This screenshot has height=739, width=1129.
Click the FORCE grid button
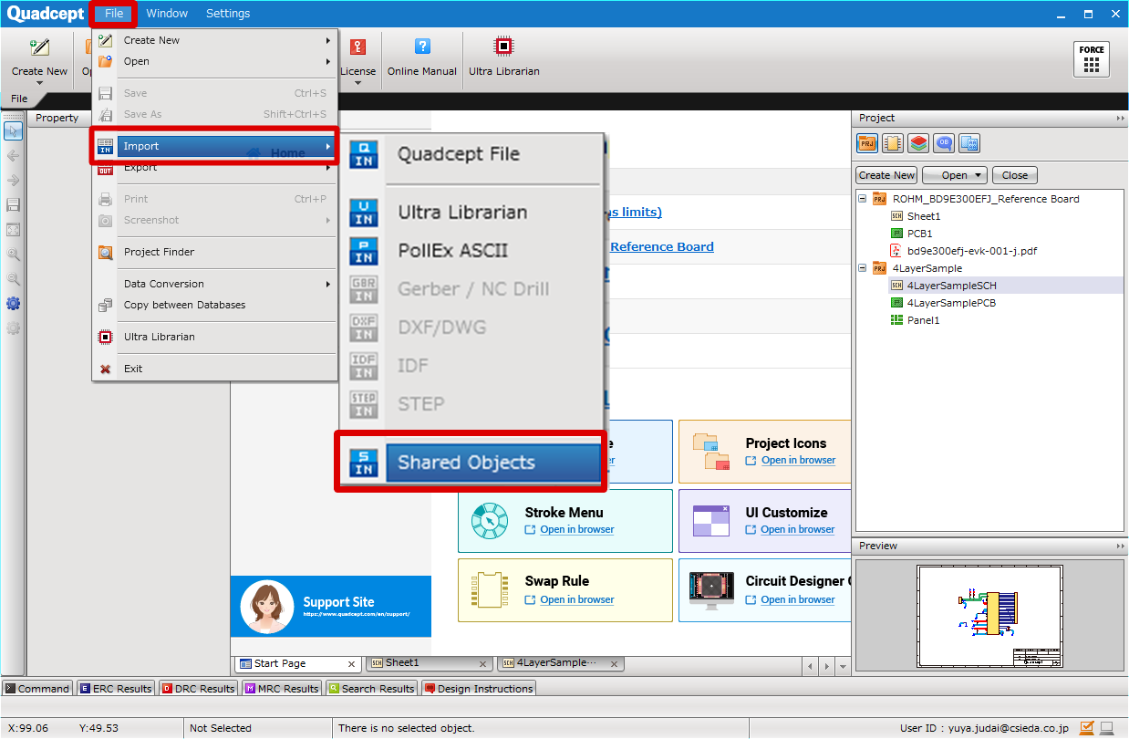point(1091,59)
